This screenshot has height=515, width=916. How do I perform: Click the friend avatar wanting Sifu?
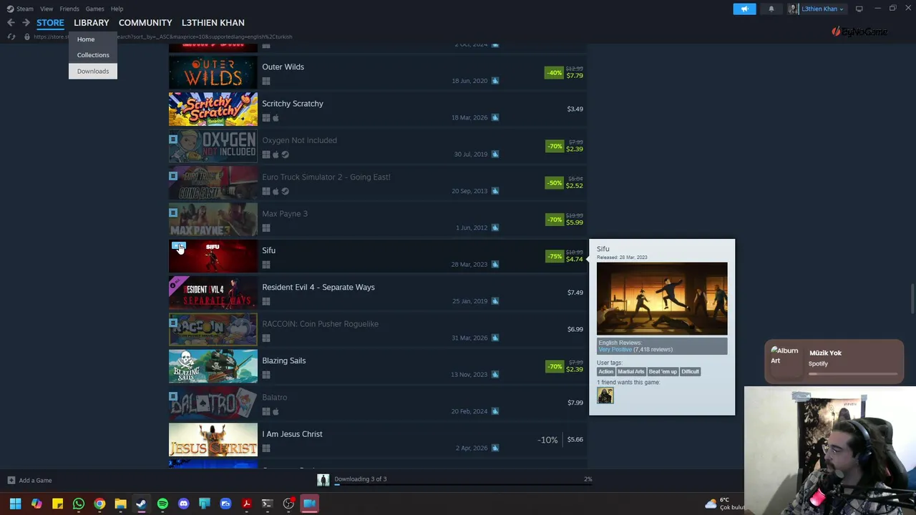tap(605, 396)
